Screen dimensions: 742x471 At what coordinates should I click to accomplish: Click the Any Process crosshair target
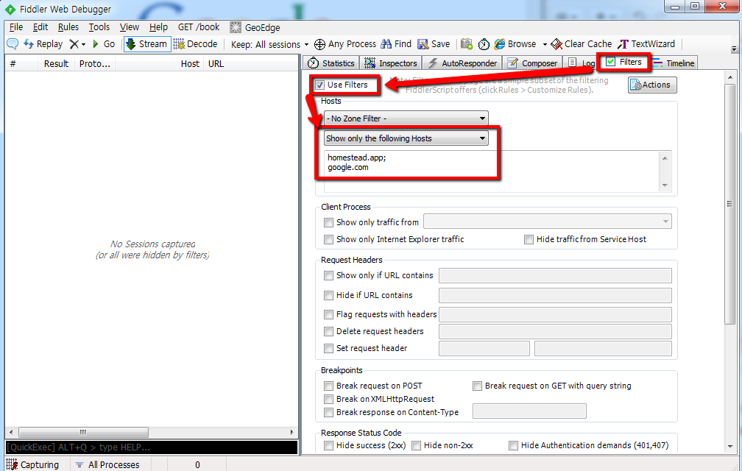(x=345, y=44)
